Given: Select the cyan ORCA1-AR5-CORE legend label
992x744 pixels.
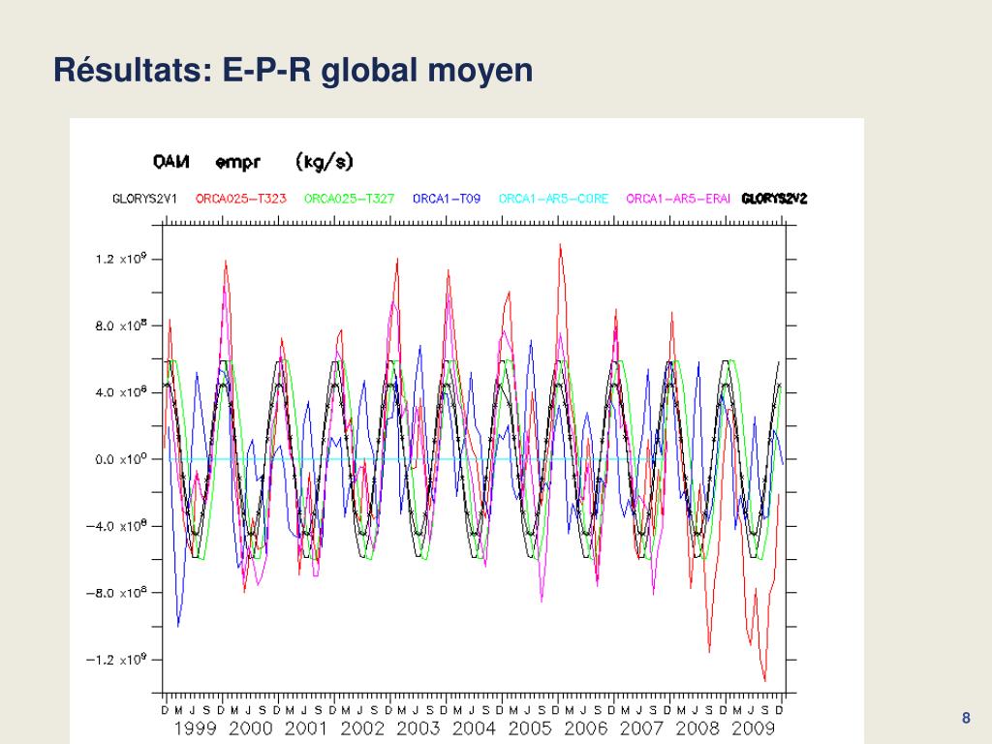Looking at the screenshot, I should 553,199.
